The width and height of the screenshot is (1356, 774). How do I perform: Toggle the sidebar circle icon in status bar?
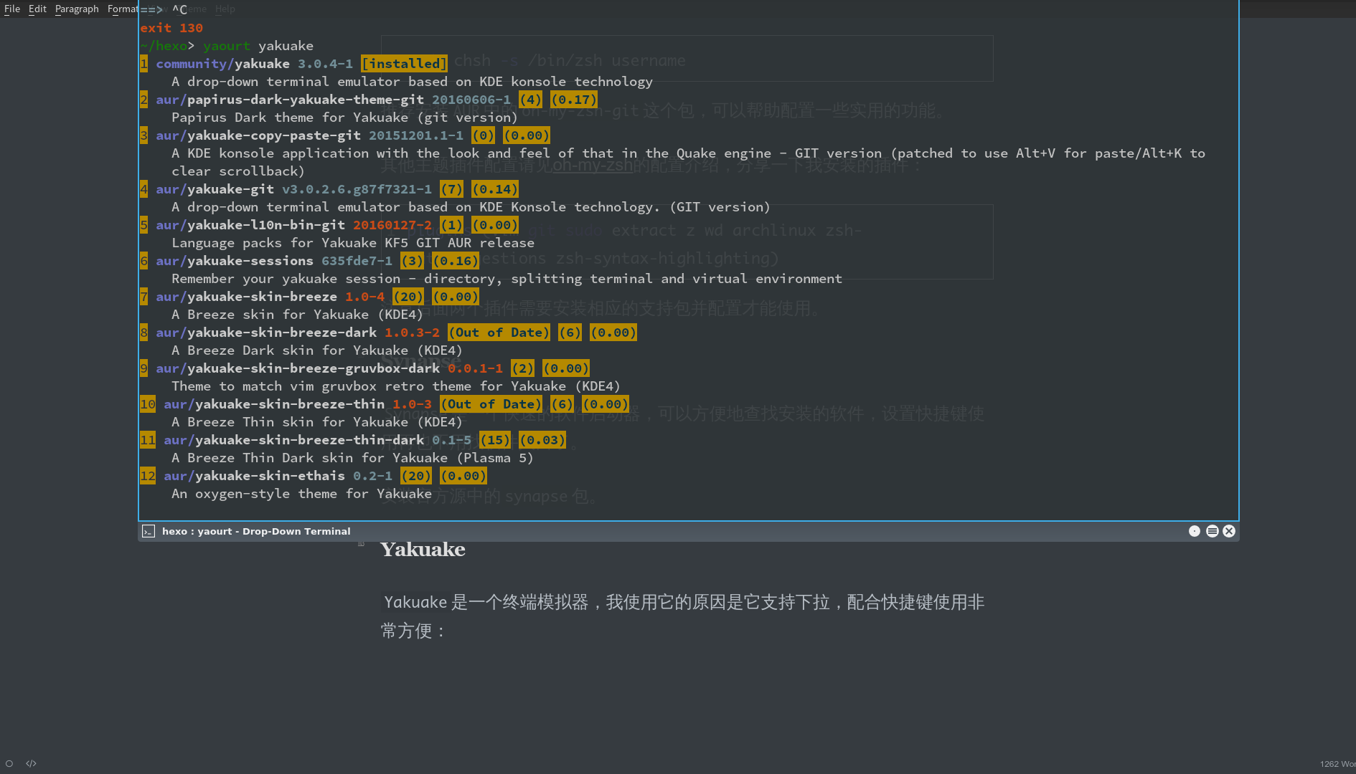pyautogui.click(x=9, y=763)
